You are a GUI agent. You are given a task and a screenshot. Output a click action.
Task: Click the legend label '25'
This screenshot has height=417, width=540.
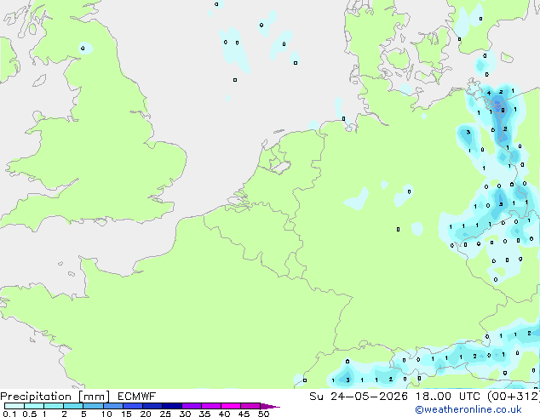pyautogui.click(x=165, y=414)
